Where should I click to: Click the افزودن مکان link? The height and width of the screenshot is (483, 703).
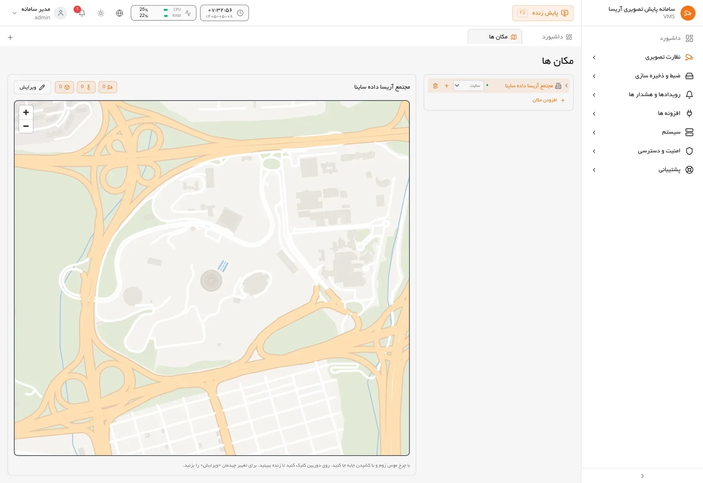548,100
